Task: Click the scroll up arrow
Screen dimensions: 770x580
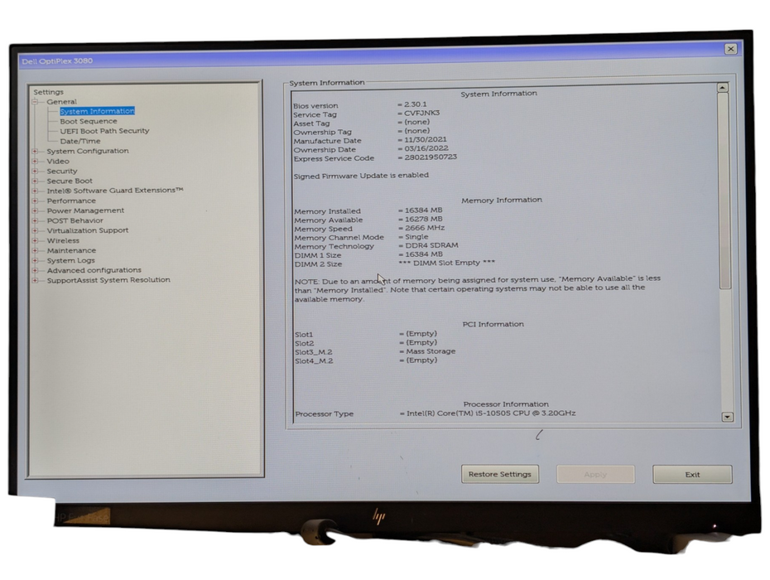Action: tap(722, 88)
